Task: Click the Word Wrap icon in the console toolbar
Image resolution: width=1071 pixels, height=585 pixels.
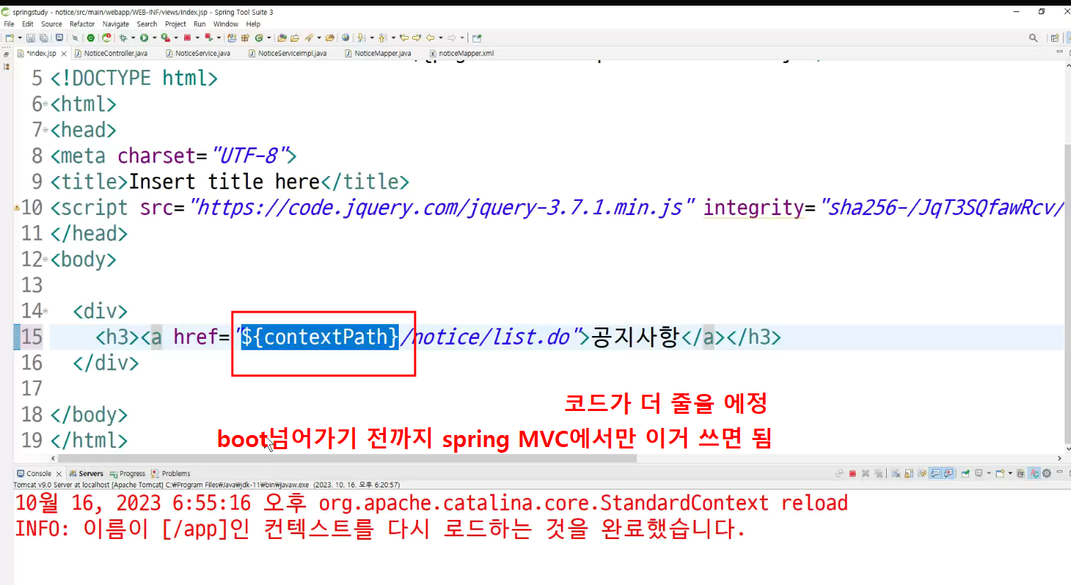Action: 922,474
